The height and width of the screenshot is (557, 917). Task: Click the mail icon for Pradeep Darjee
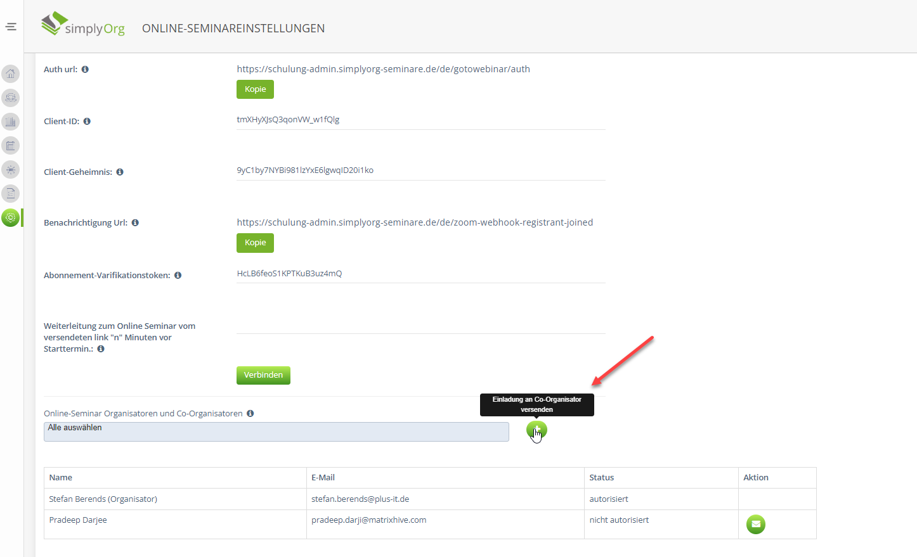click(x=755, y=524)
